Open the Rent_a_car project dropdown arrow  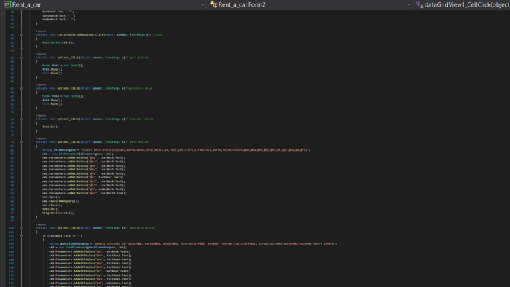(x=203, y=4)
